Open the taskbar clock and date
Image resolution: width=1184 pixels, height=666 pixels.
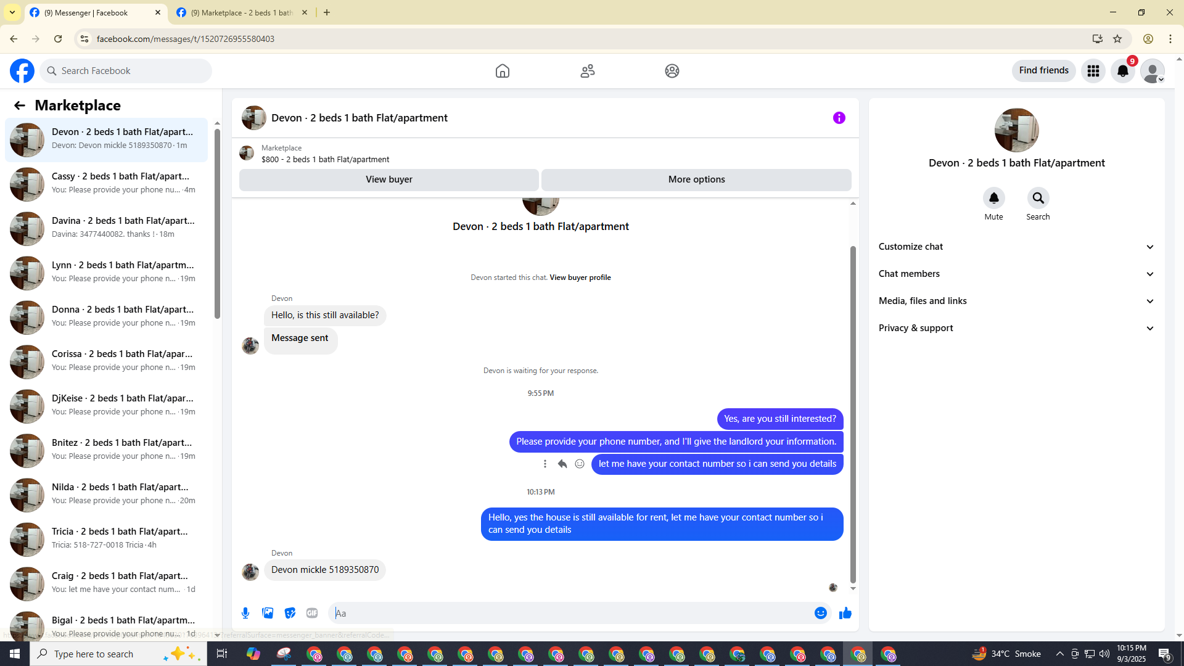click(1131, 654)
